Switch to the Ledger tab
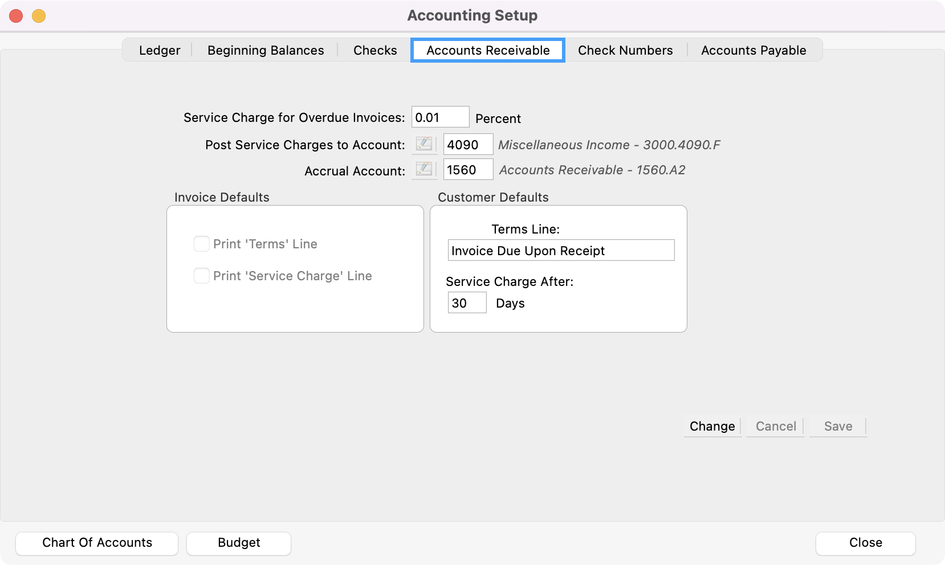This screenshot has width=945, height=565. click(x=159, y=50)
